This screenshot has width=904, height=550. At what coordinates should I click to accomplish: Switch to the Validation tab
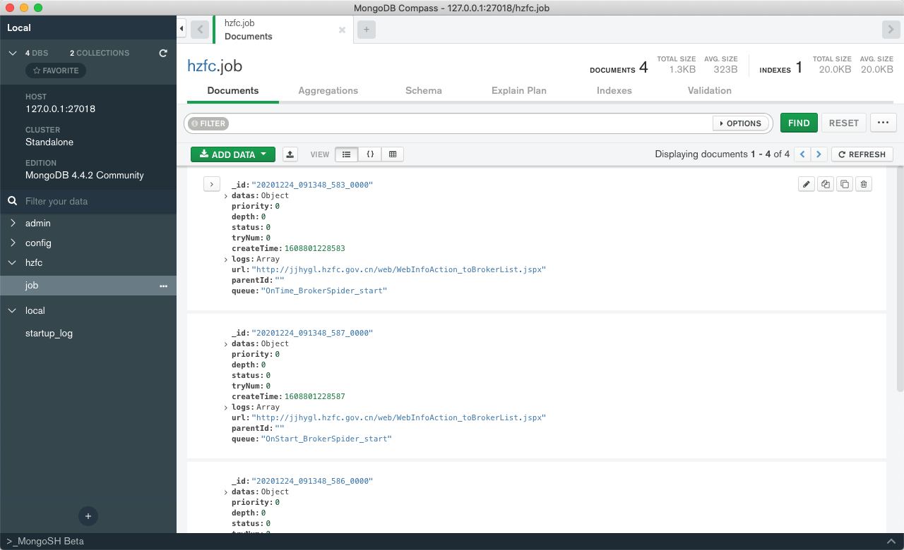710,90
